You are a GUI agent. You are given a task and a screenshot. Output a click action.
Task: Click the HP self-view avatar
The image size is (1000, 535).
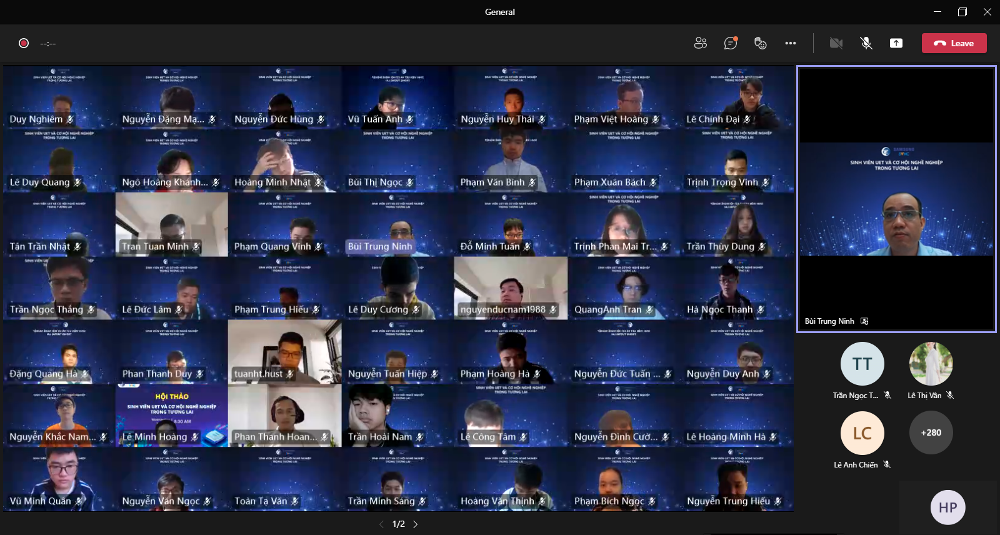(947, 507)
